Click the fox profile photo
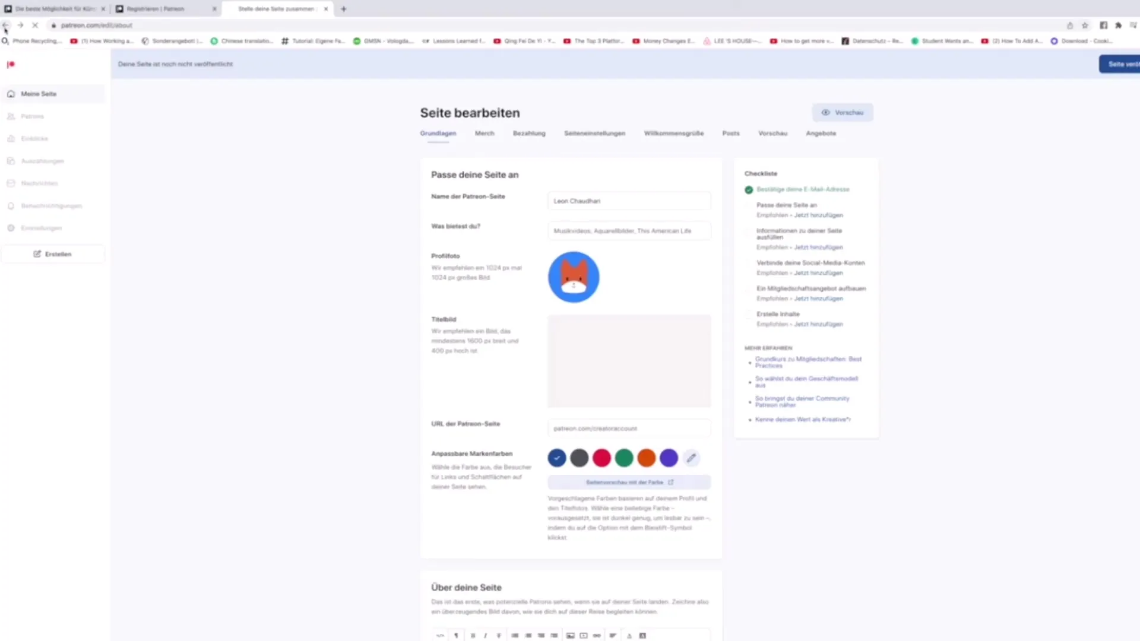This screenshot has width=1140, height=641. tap(574, 277)
